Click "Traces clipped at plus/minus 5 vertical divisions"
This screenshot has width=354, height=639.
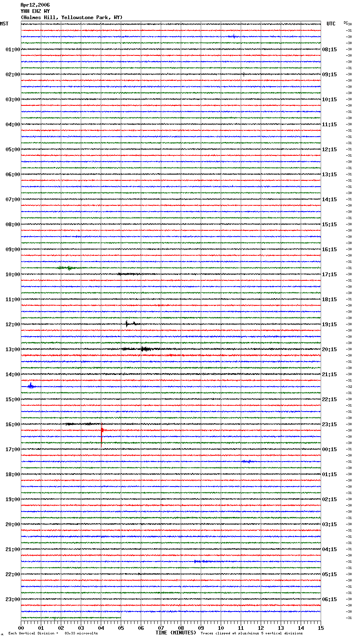pos(252,633)
